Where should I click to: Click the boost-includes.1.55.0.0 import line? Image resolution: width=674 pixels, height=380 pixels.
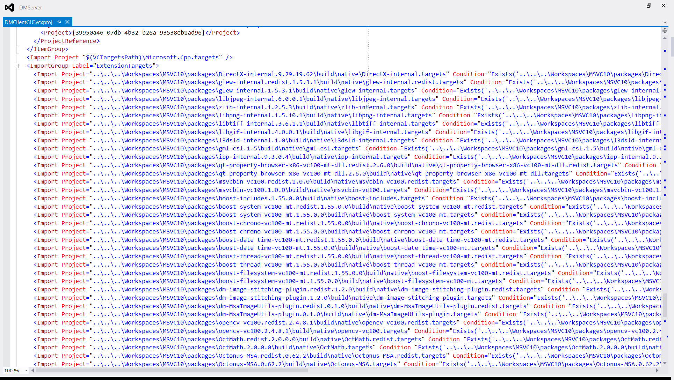pos(347,198)
